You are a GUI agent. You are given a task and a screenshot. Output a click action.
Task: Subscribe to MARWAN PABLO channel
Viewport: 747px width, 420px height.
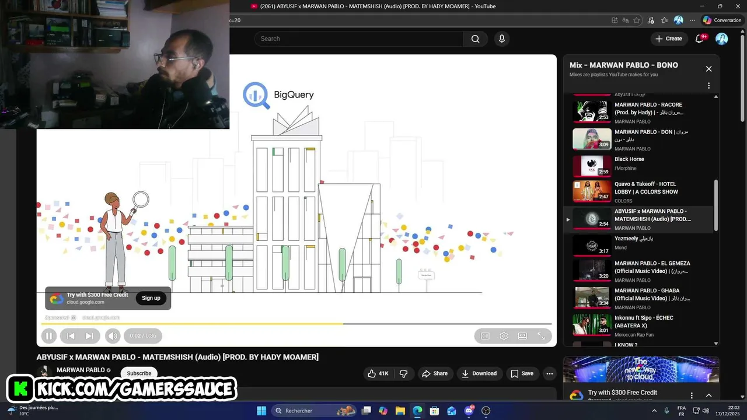139,373
